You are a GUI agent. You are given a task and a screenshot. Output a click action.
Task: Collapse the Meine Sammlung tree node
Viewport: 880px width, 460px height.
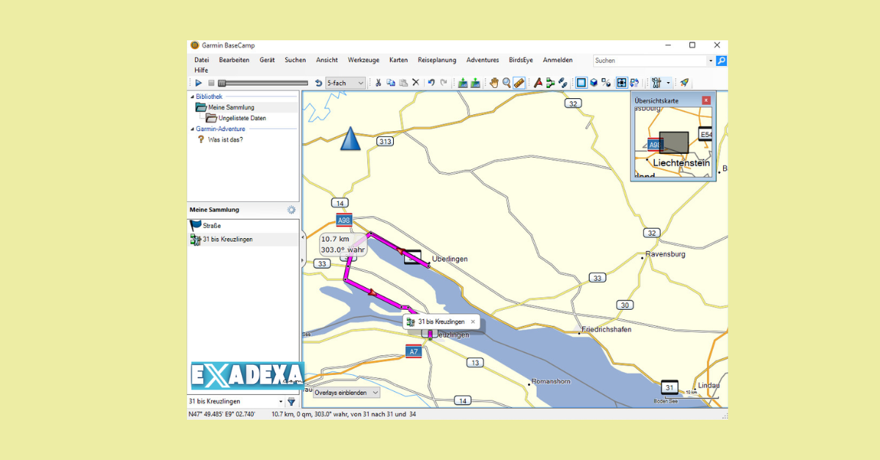coord(231,107)
